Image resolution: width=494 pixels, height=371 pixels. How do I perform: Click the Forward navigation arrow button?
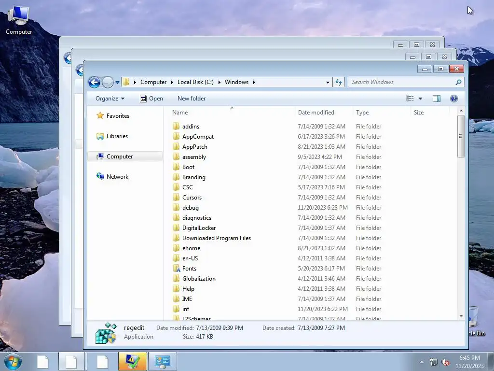coord(108,82)
